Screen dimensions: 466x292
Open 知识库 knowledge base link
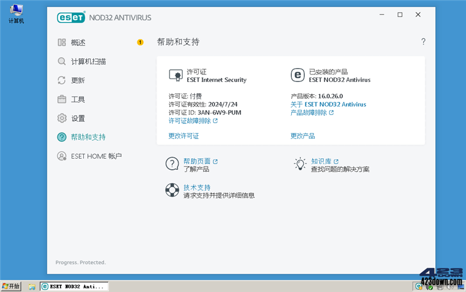[321, 161]
